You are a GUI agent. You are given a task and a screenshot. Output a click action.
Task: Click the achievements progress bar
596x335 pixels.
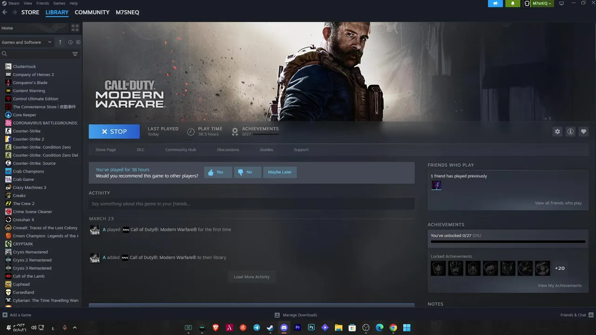point(508,241)
